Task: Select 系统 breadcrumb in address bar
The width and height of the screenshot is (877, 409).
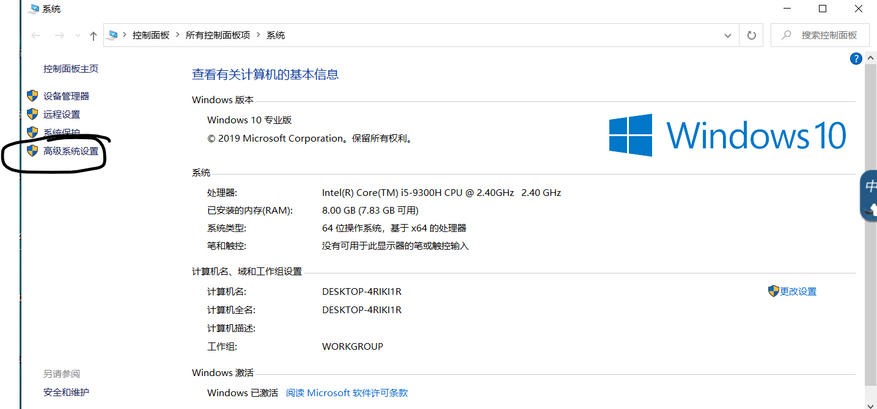Action: tap(276, 35)
